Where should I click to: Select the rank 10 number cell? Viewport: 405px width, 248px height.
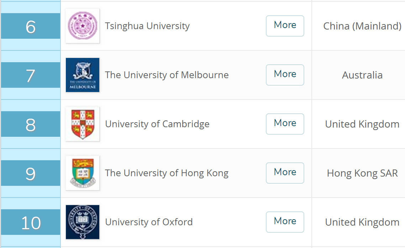coord(31,222)
